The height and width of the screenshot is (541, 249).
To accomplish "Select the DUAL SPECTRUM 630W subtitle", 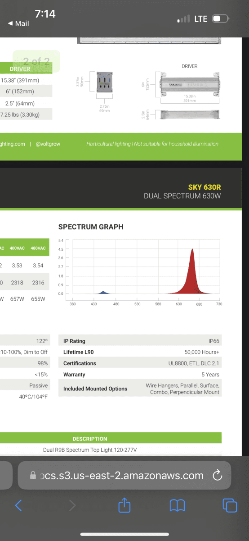I will click(x=182, y=196).
